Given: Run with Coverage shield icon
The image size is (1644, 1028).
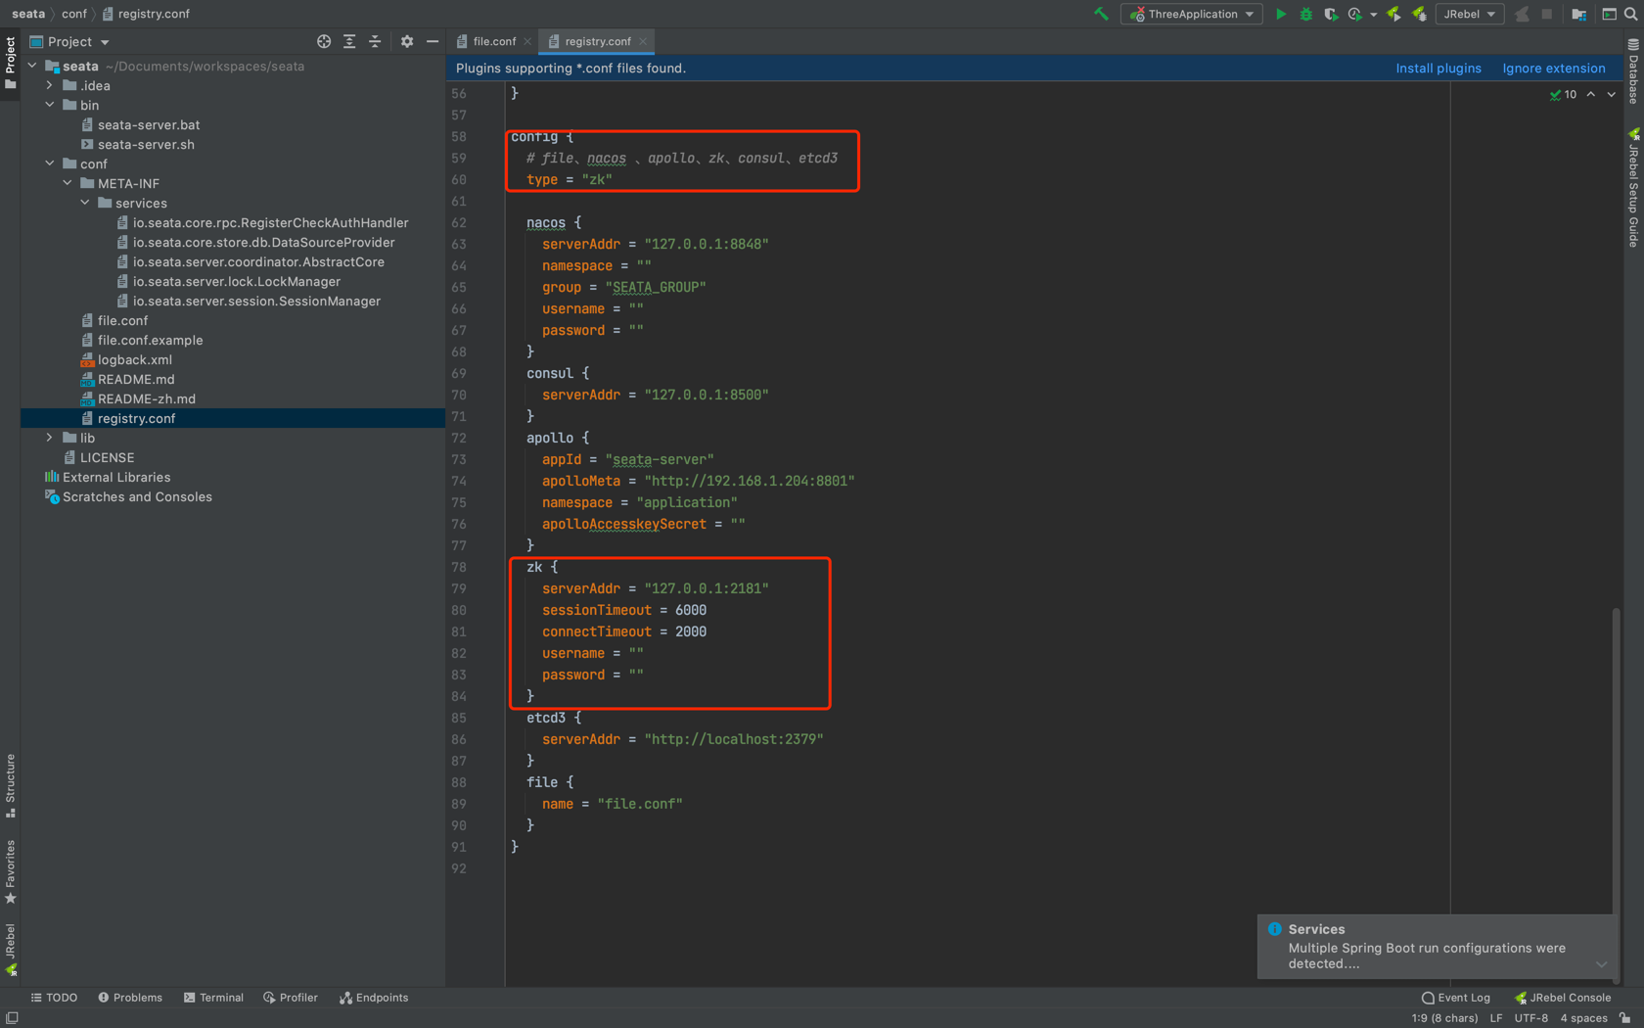Looking at the screenshot, I should pos(1330,14).
